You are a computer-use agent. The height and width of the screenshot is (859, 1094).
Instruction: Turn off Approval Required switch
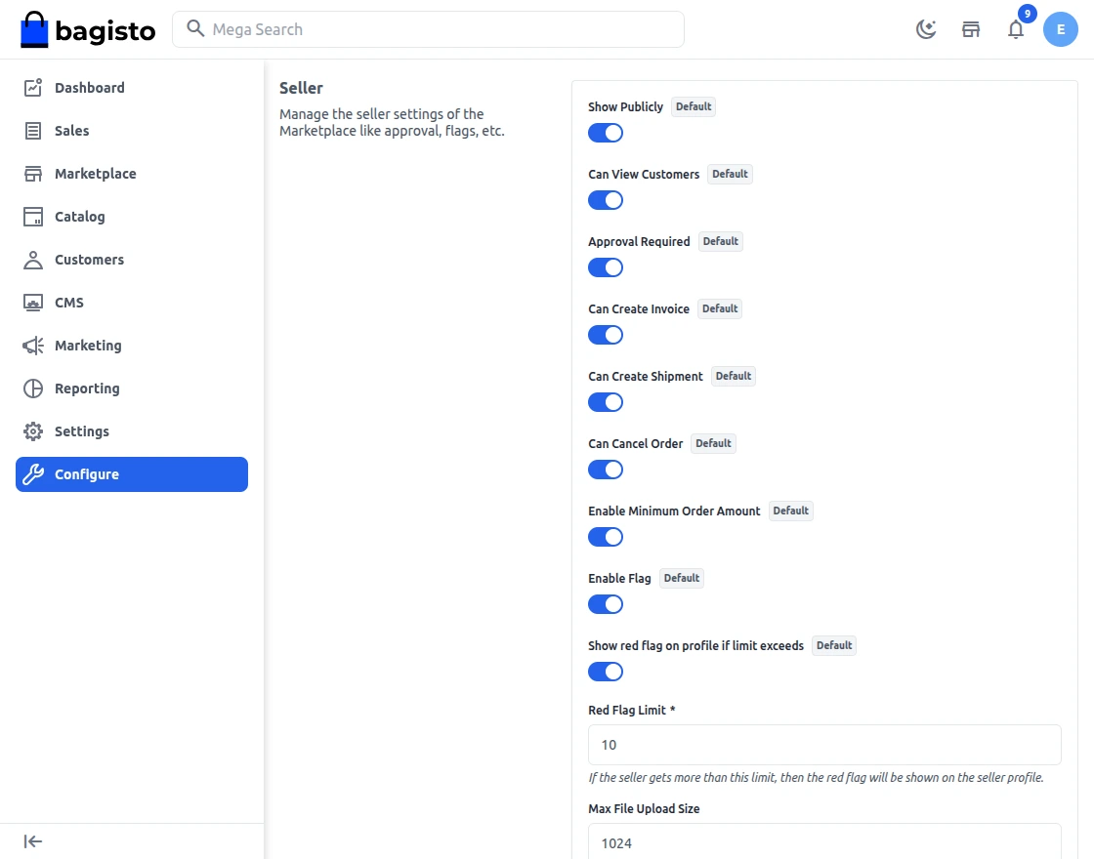(x=606, y=267)
